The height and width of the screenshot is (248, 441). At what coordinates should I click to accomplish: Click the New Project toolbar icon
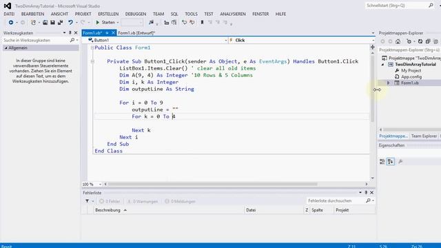[33, 22]
